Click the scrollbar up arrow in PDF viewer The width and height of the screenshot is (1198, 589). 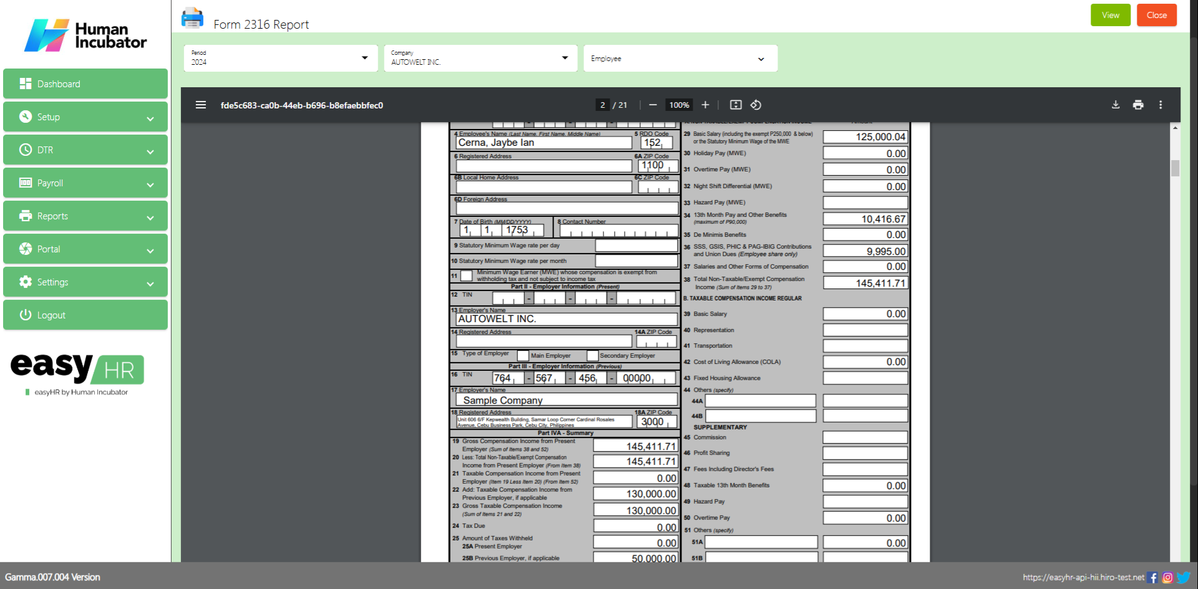(1175, 128)
